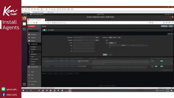Set Monitored by to Server
174x98 pixels.
point(114,38)
